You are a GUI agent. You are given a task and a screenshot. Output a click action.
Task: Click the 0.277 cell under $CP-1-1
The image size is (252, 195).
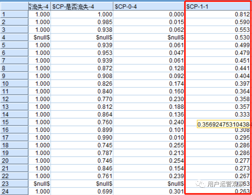[x=218, y=161]
